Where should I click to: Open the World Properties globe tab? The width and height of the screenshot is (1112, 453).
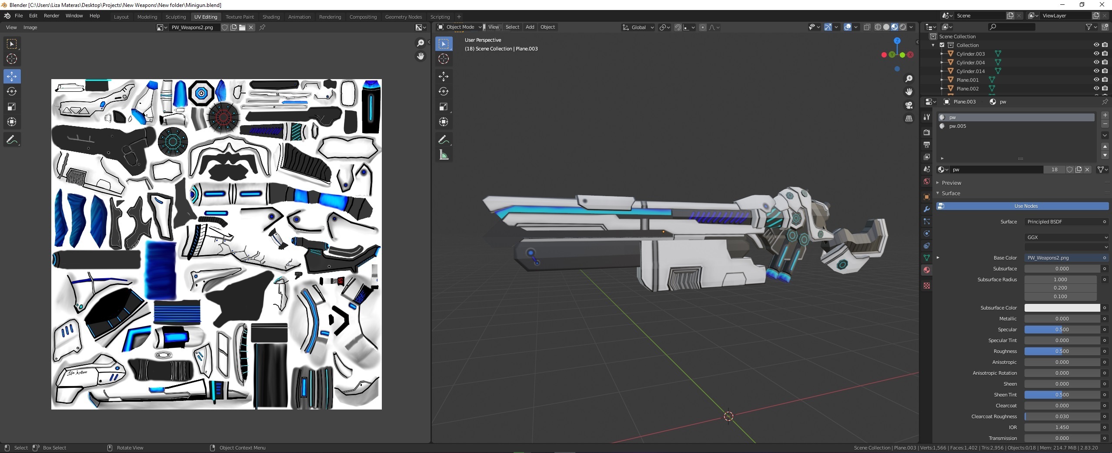(x=927, y=181)
